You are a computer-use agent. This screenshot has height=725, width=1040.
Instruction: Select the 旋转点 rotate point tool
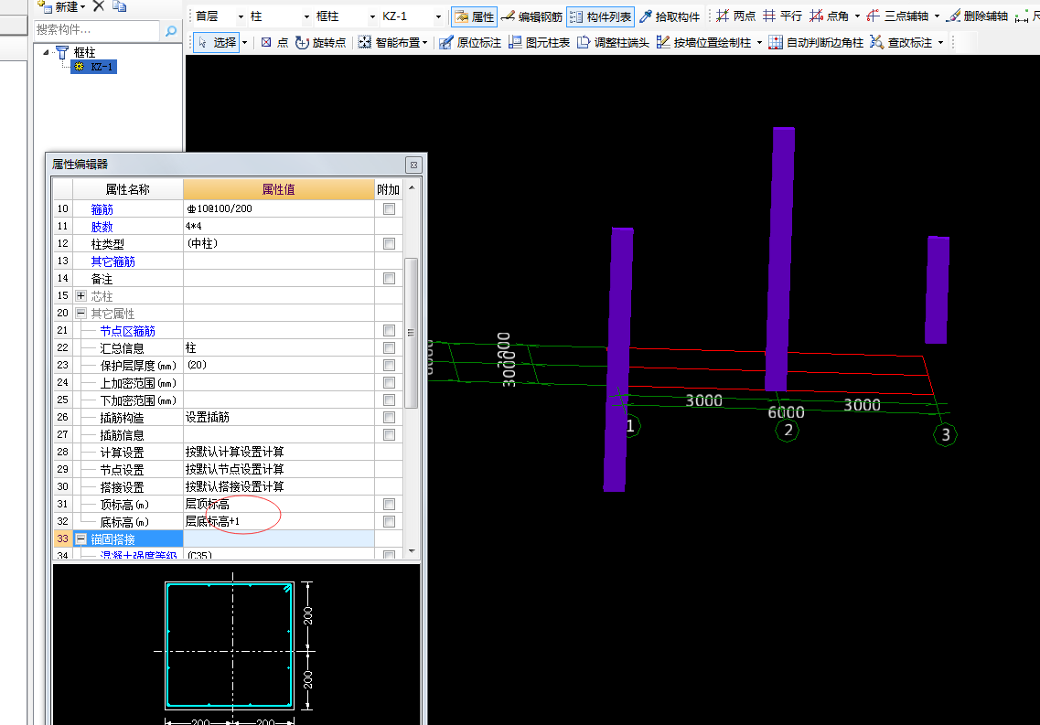tap(320, 42)
